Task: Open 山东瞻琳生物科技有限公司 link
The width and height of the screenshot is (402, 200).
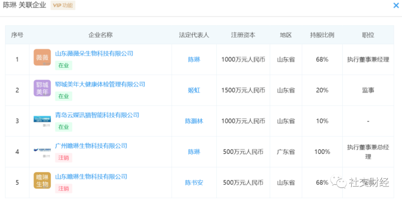Action: [x=91, y=177]
